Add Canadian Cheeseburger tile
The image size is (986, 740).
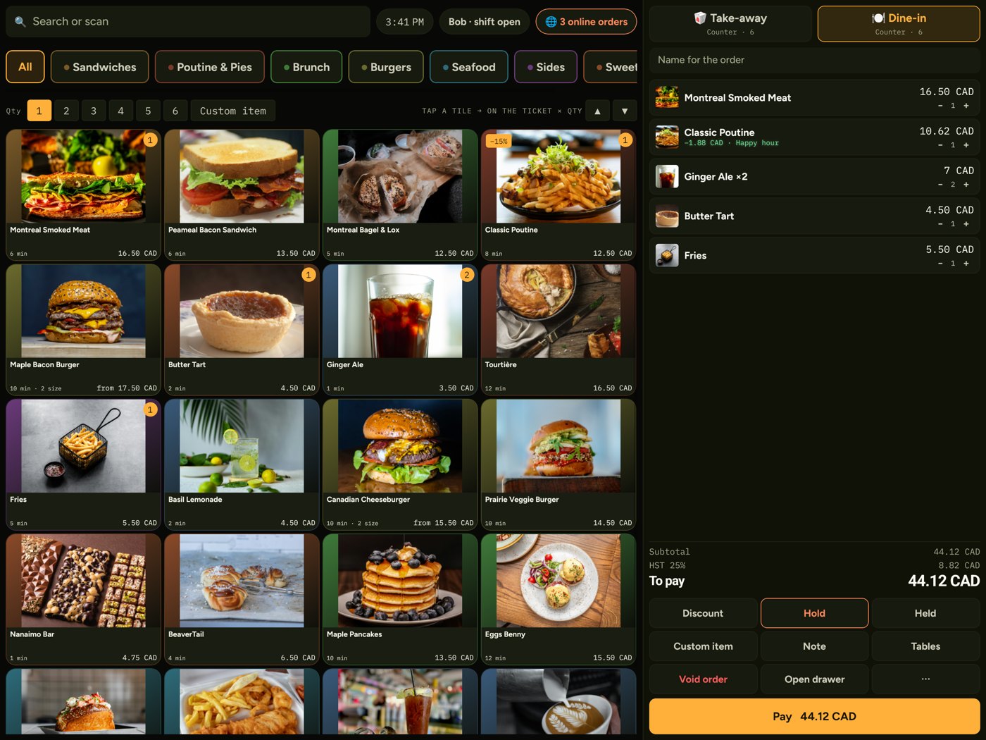pyautogui.click(x=400, y=464)
